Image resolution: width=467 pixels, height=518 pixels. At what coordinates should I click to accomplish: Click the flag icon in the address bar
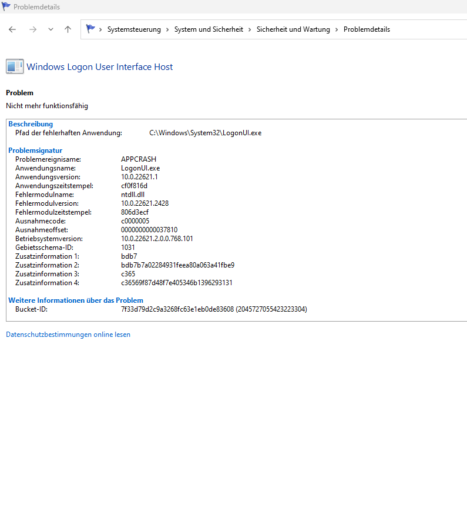click(x=90, y=29)
